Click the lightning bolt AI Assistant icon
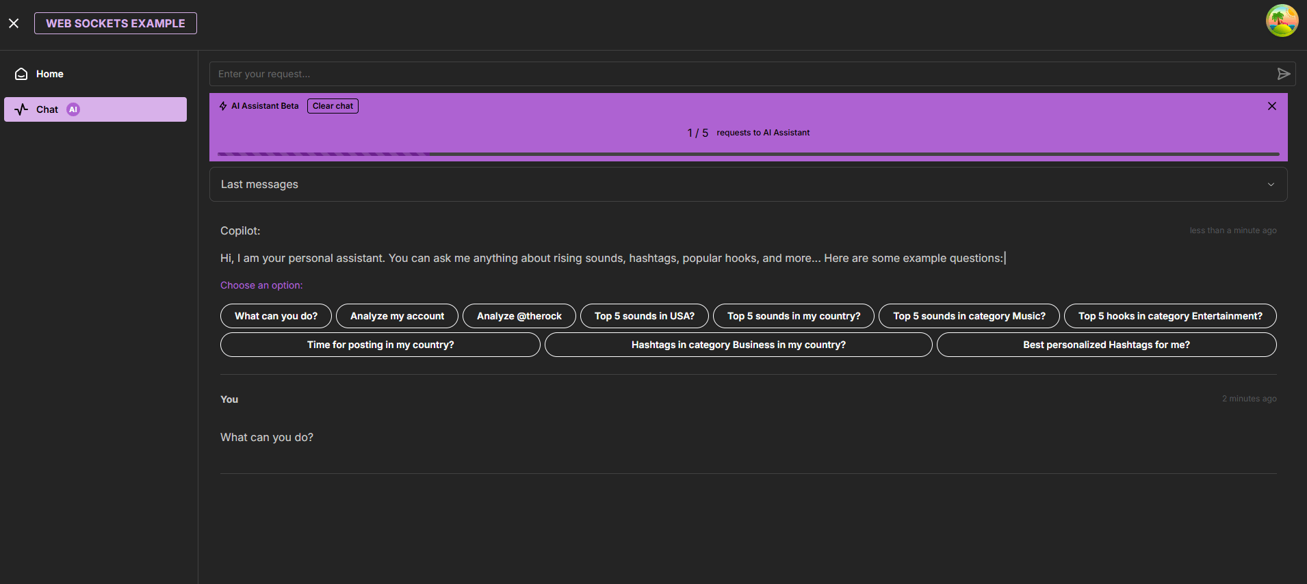This screenshot has height=584, width=1307. [223, 106]
